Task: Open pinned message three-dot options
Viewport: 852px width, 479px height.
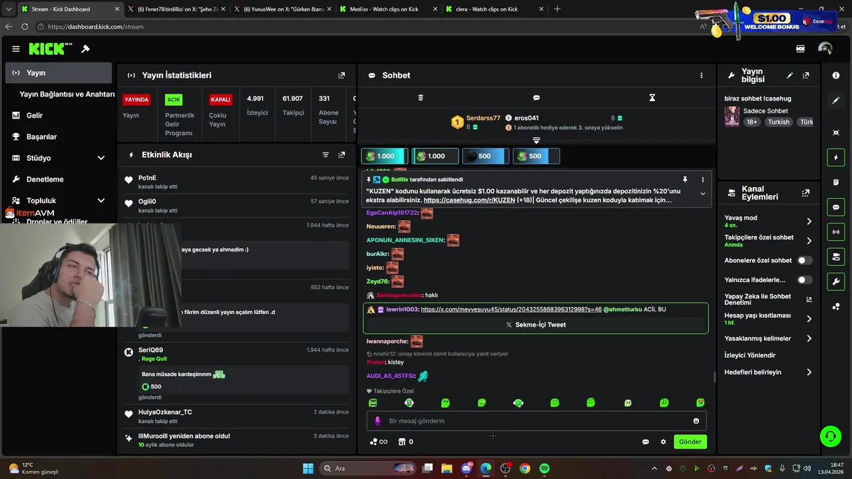Action: [x=702, y=180]
